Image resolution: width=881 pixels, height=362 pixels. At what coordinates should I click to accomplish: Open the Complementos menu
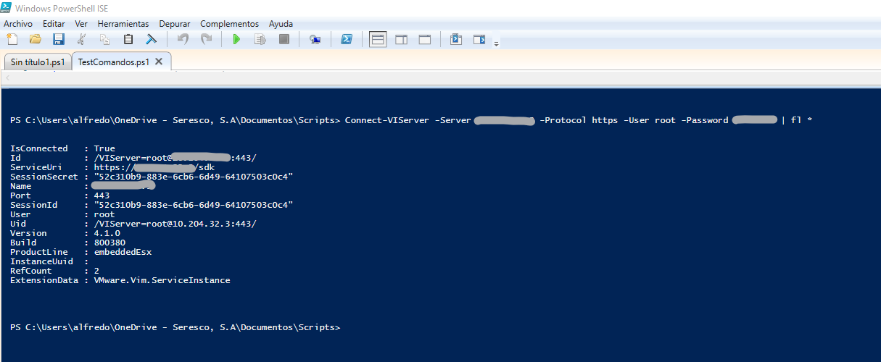(x=229, y=24)
